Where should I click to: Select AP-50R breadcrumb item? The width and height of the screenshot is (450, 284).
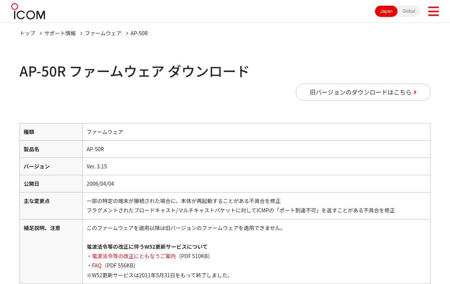click(x=139, y=33)
